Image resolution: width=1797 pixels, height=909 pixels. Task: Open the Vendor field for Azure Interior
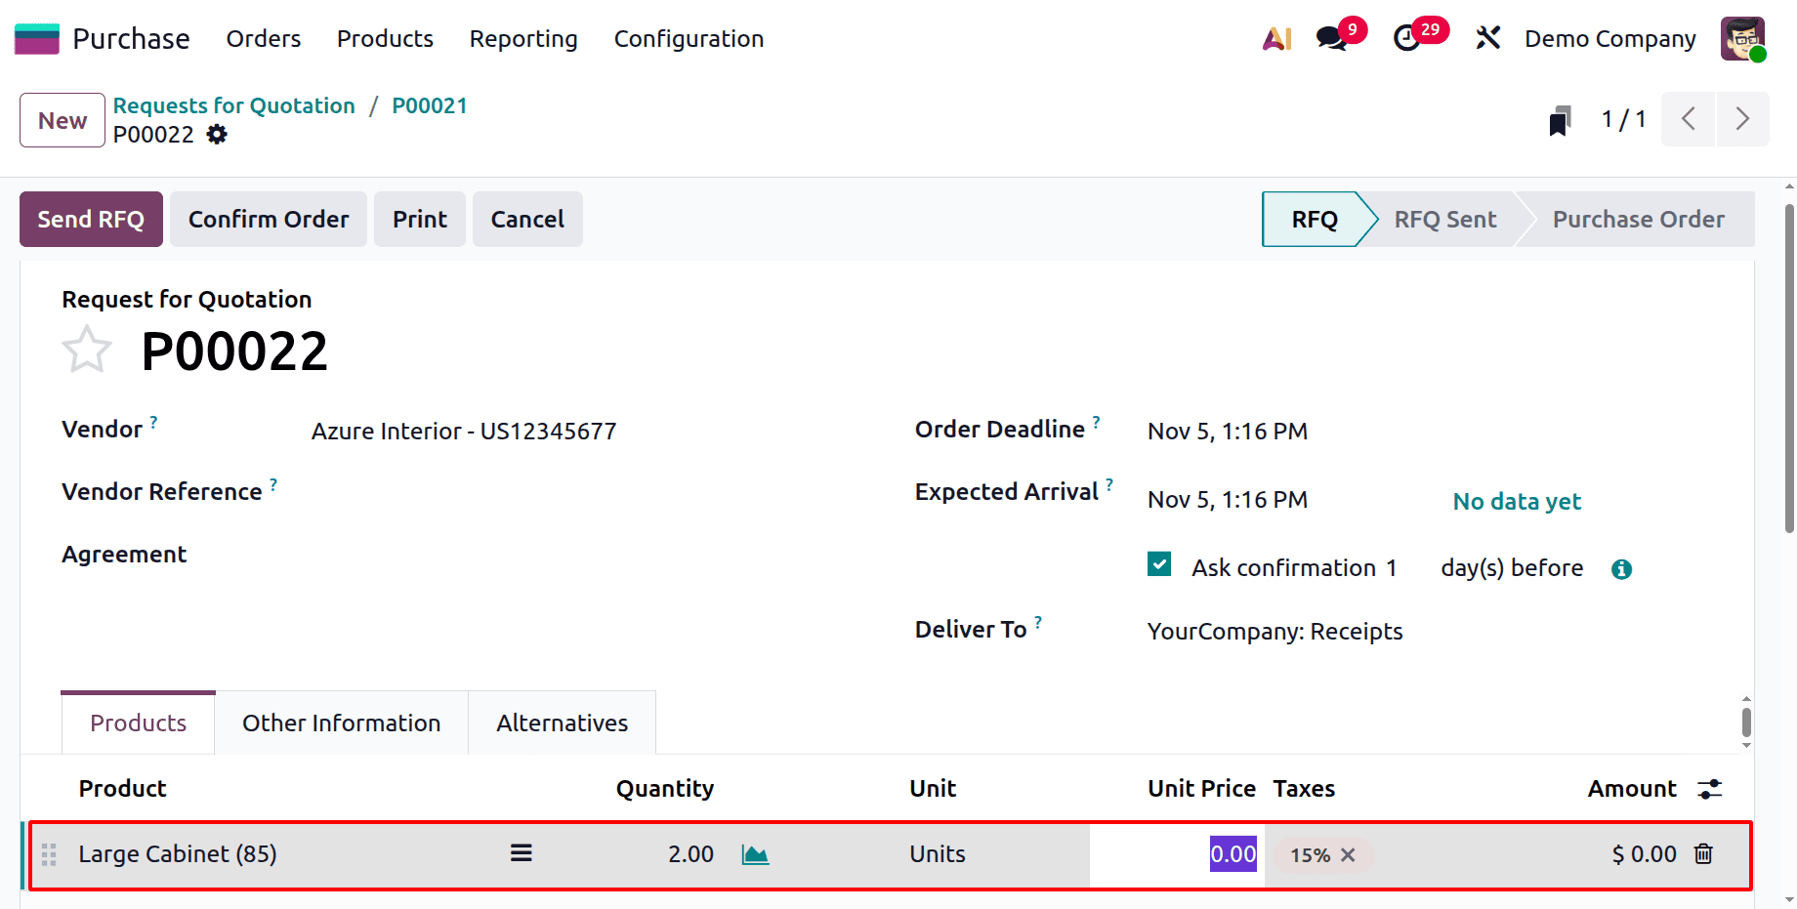[x=464, y=431]
